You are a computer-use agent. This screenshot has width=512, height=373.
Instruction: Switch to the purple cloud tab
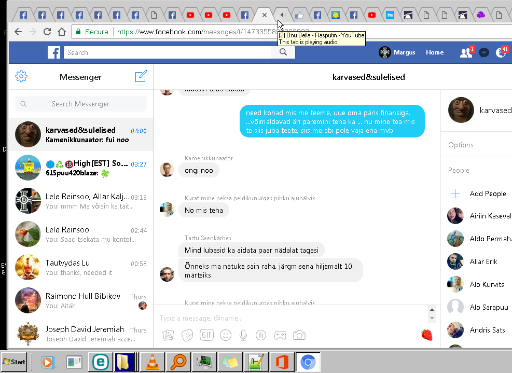coord(481,15)
